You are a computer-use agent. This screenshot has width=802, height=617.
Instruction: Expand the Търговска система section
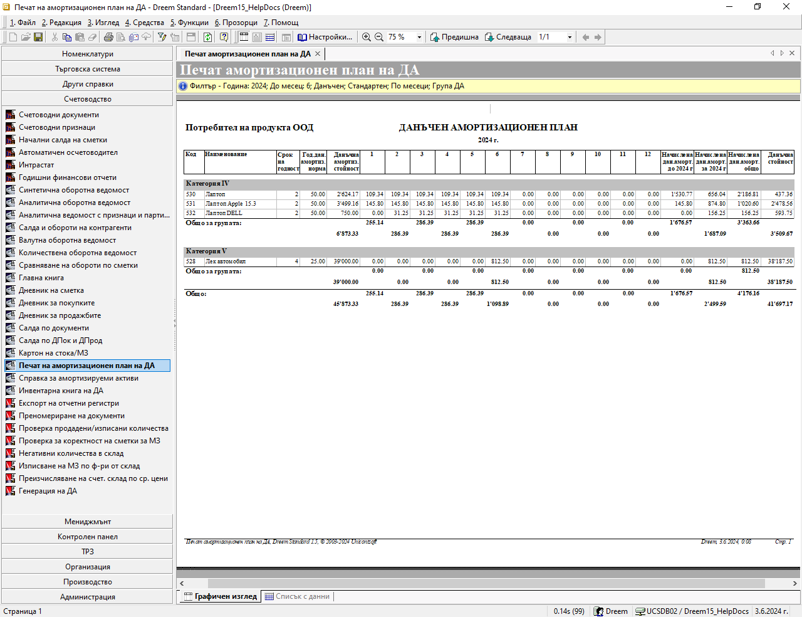tap(87, 69)
